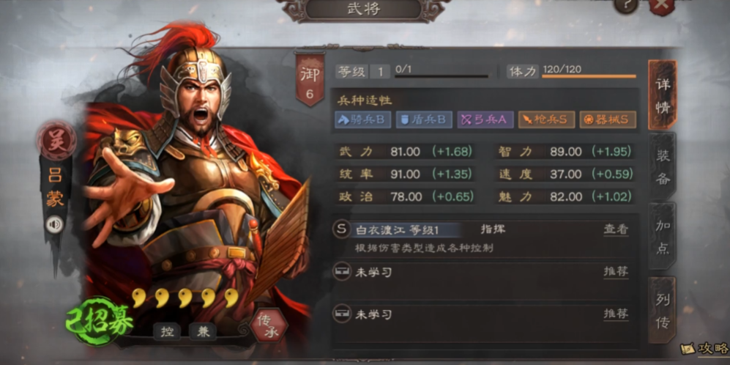The image size is (730, 365).
Task: Select the 枪兵S troop aptitude badge
Action: 546,119
